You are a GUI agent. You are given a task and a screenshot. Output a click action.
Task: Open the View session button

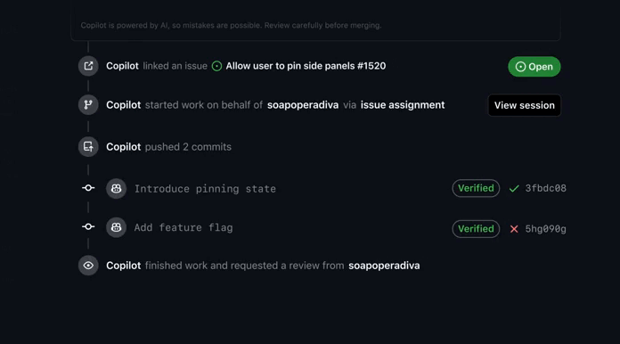coord(525,105)
